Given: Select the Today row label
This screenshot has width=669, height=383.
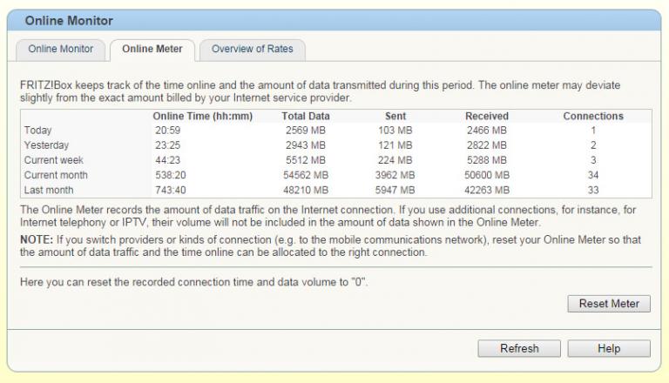Looking at the screenshot, I should (38, 131).
